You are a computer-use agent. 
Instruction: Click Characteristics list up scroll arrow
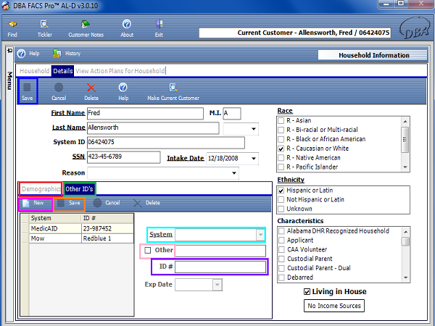pos(405,232)
